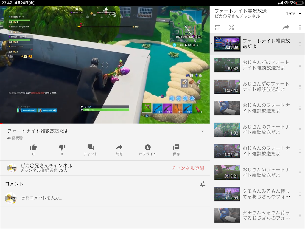Image resolution: width=305 pixels, height=229 pixels.
Task: Open ピカ〇兄さんチャンネル channel name
Action: pos(46,165)
